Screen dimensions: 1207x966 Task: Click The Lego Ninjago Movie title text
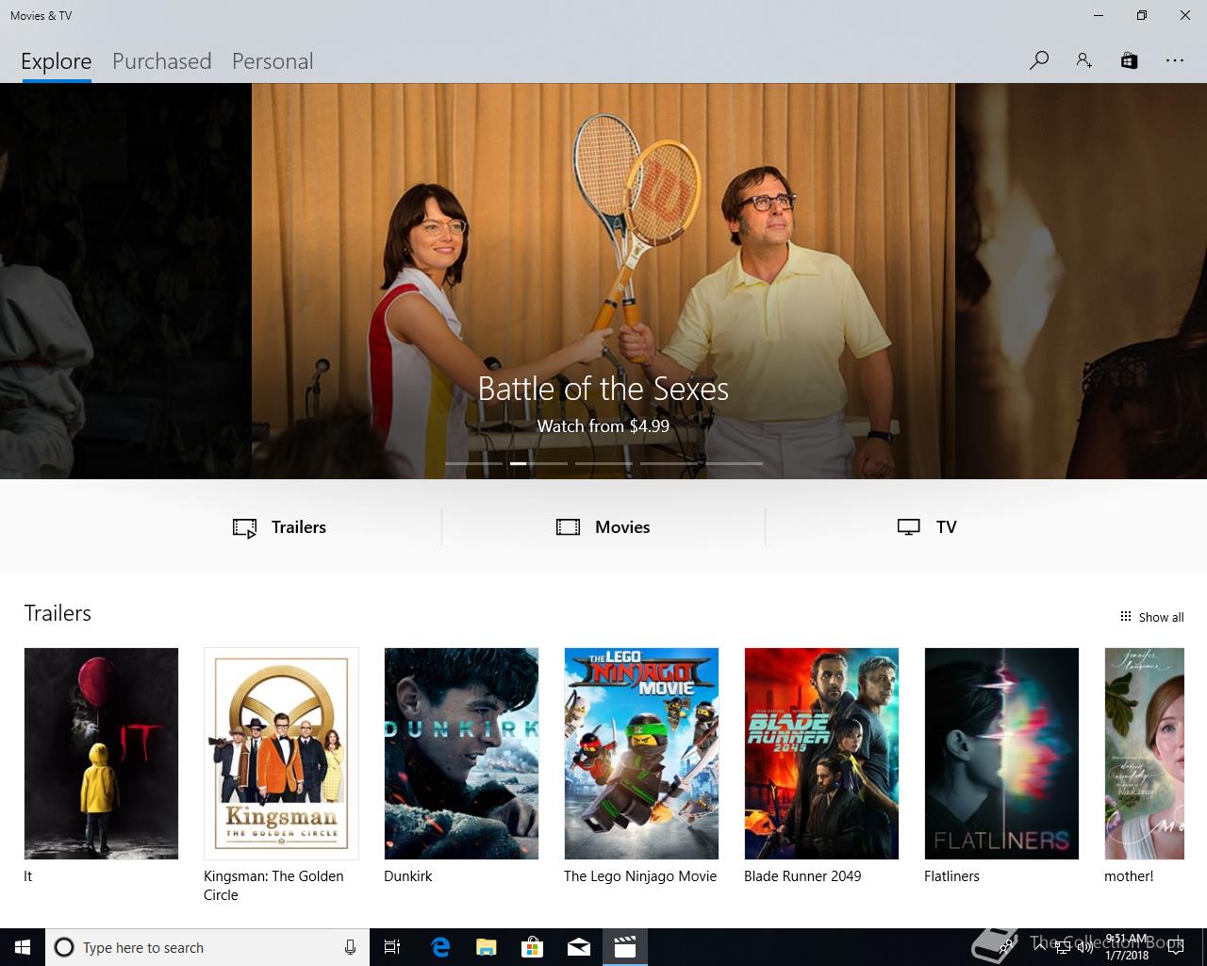(x=640, y=876)
